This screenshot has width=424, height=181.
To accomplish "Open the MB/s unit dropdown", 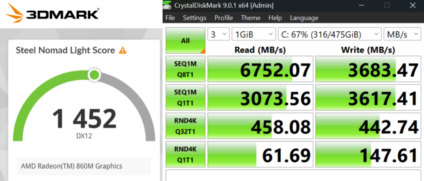I will pyautogui.click(x=402, y=34).
